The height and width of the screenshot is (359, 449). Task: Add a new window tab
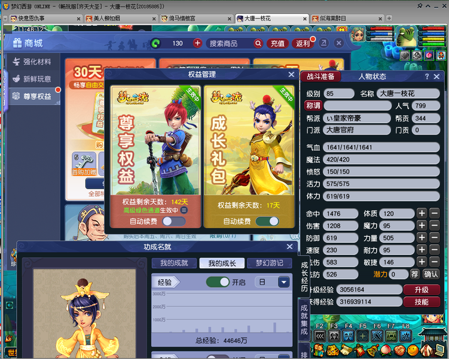(389, 19)
